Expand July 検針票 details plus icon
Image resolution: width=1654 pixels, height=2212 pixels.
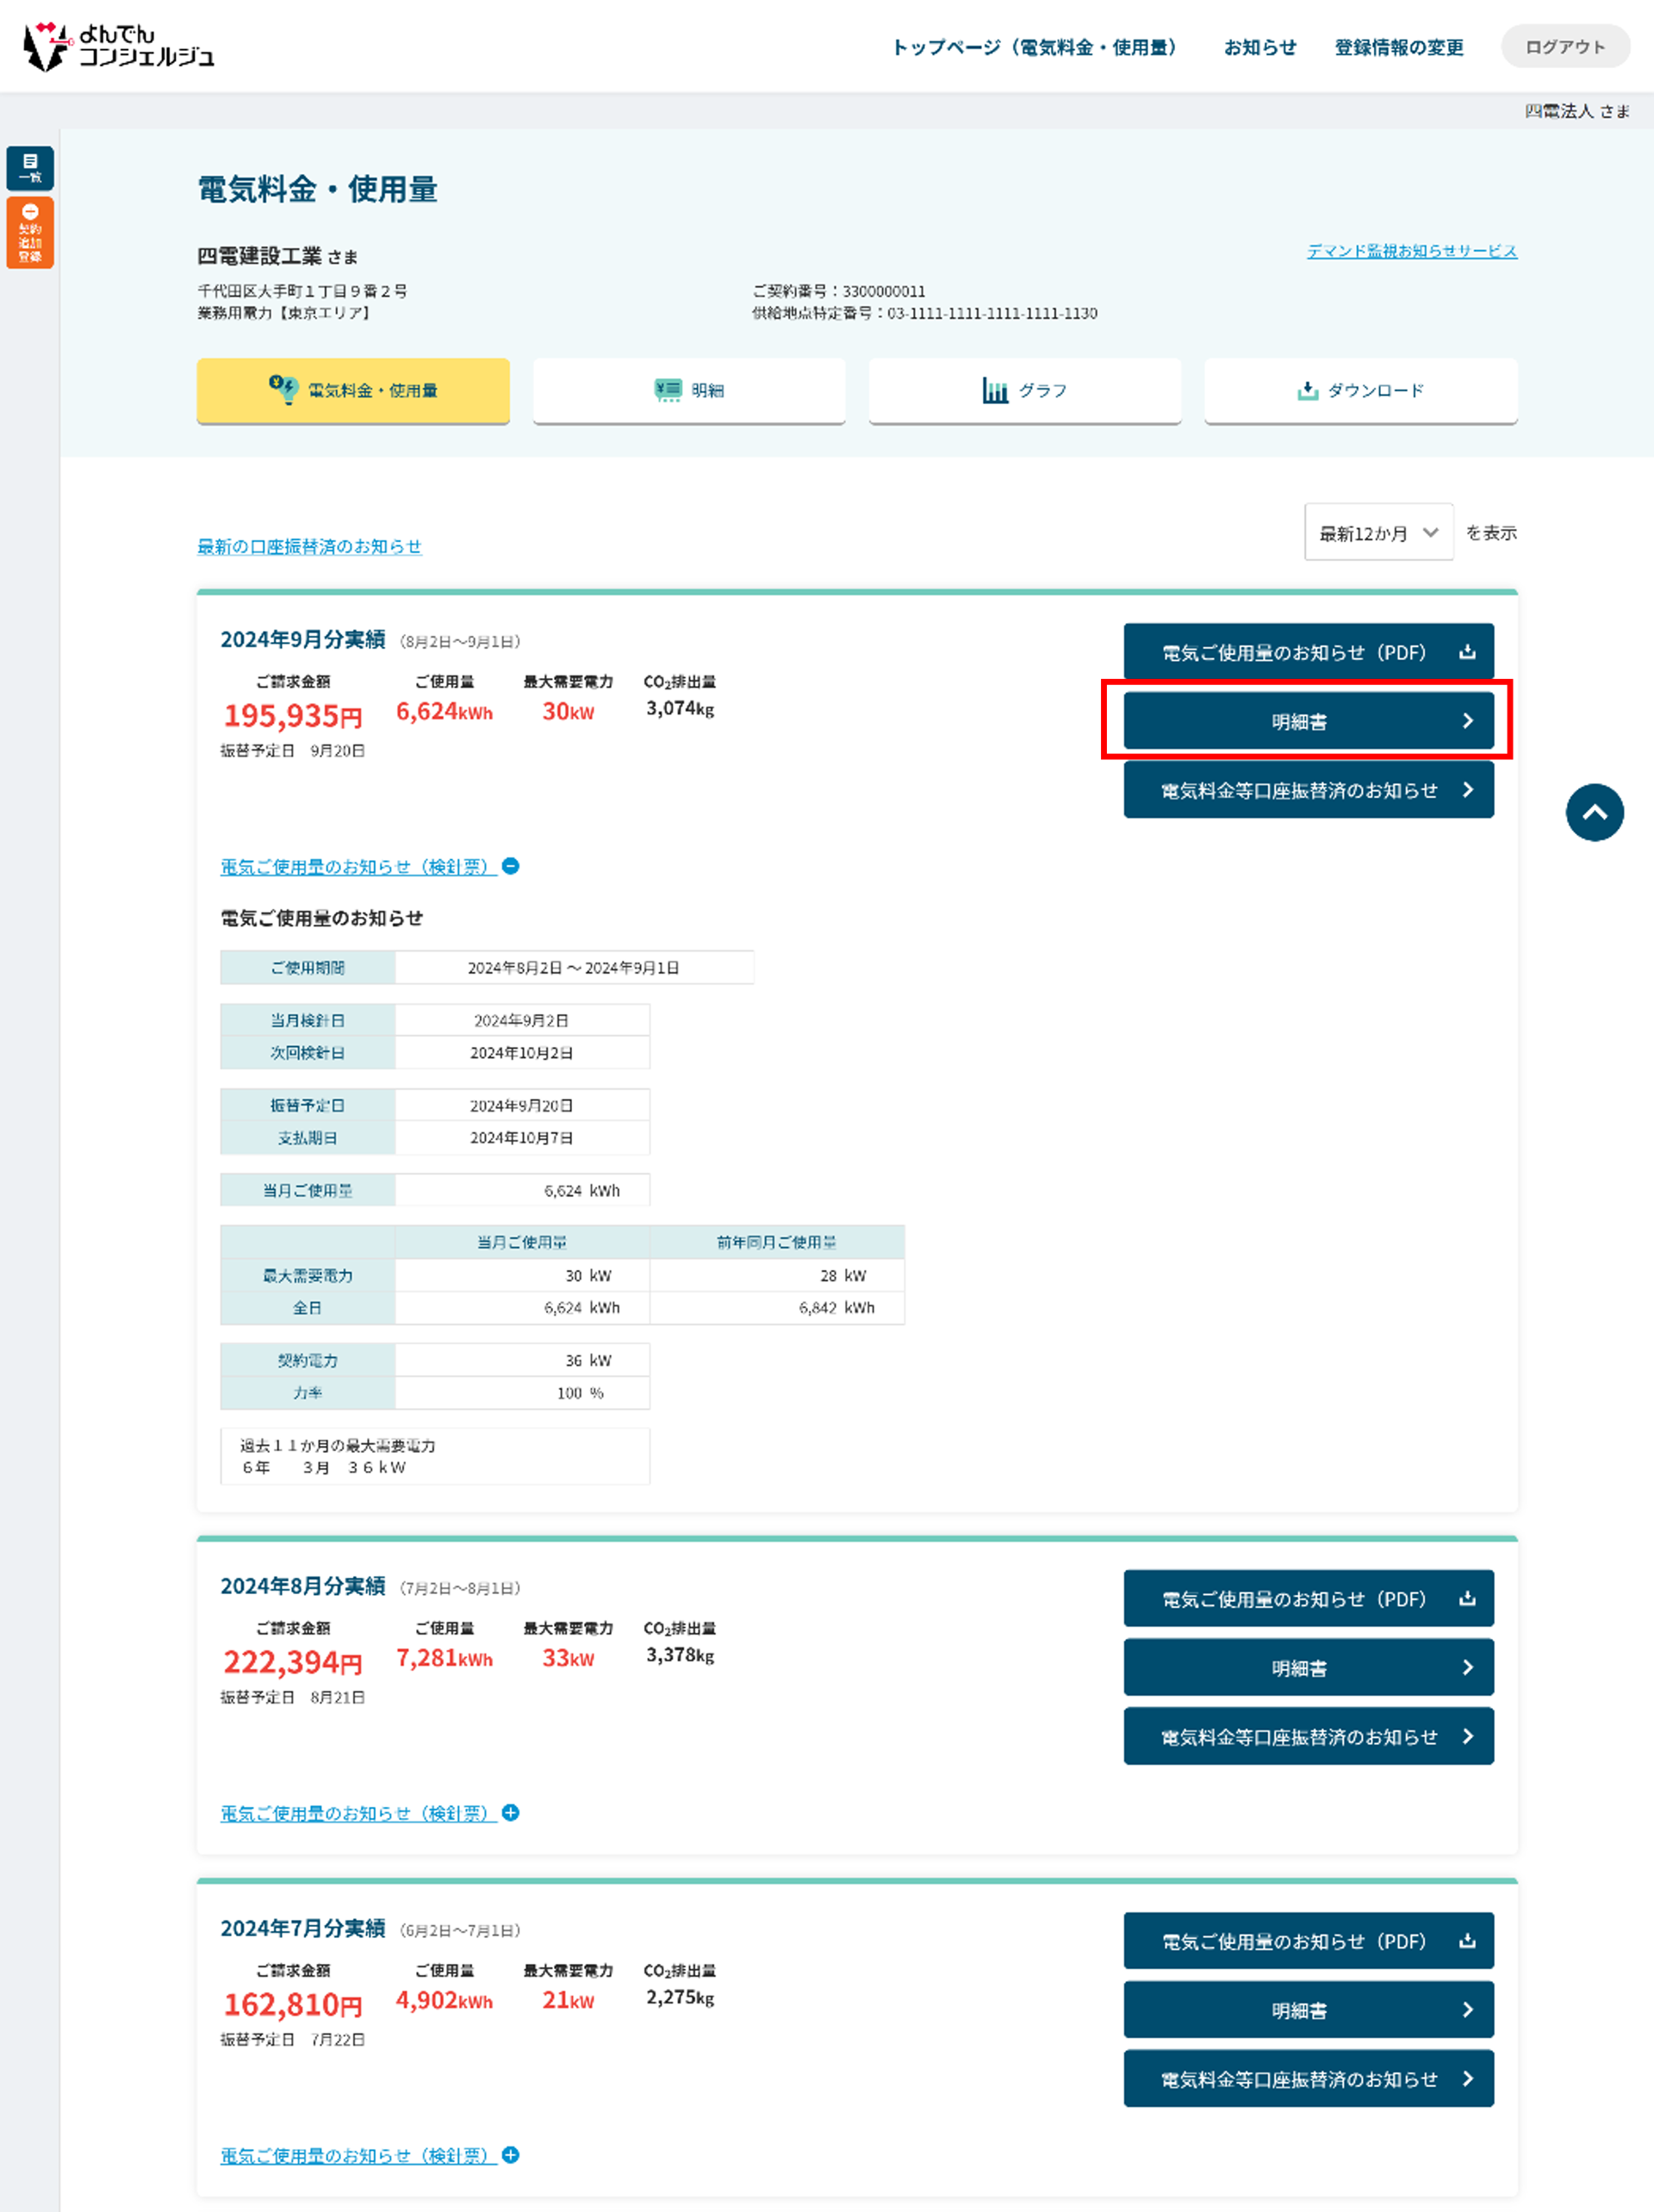pyautogui.click(x=510, y=2154)
